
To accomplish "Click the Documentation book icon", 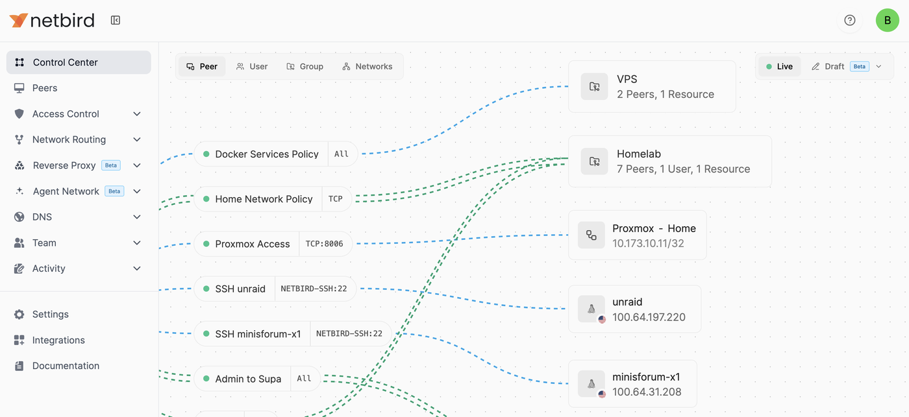I will pos(19,366).
